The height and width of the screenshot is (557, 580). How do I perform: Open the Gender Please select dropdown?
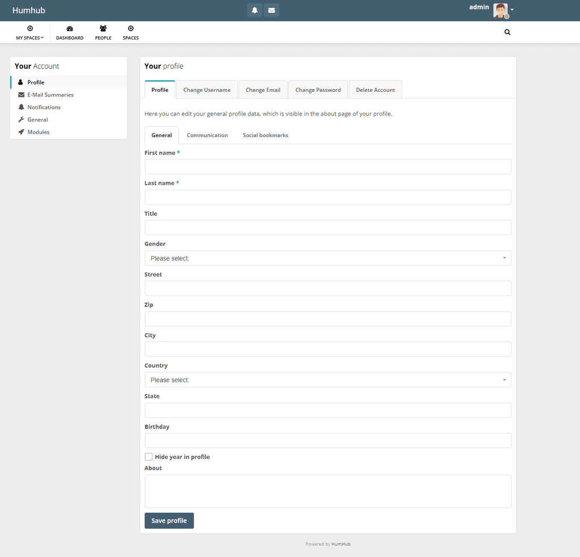tap(327, 257)
